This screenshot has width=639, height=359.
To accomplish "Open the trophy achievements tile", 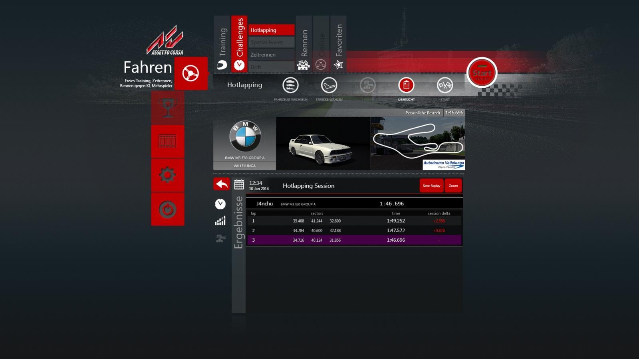I will click(168, 108).
